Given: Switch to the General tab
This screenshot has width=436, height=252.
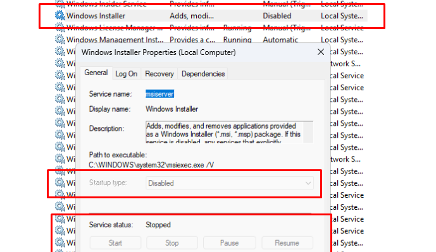Looking at the screenshot, I should (x=96, y=73).
